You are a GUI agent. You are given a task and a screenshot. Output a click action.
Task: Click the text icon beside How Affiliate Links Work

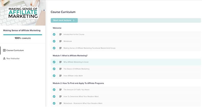point(60,76)
